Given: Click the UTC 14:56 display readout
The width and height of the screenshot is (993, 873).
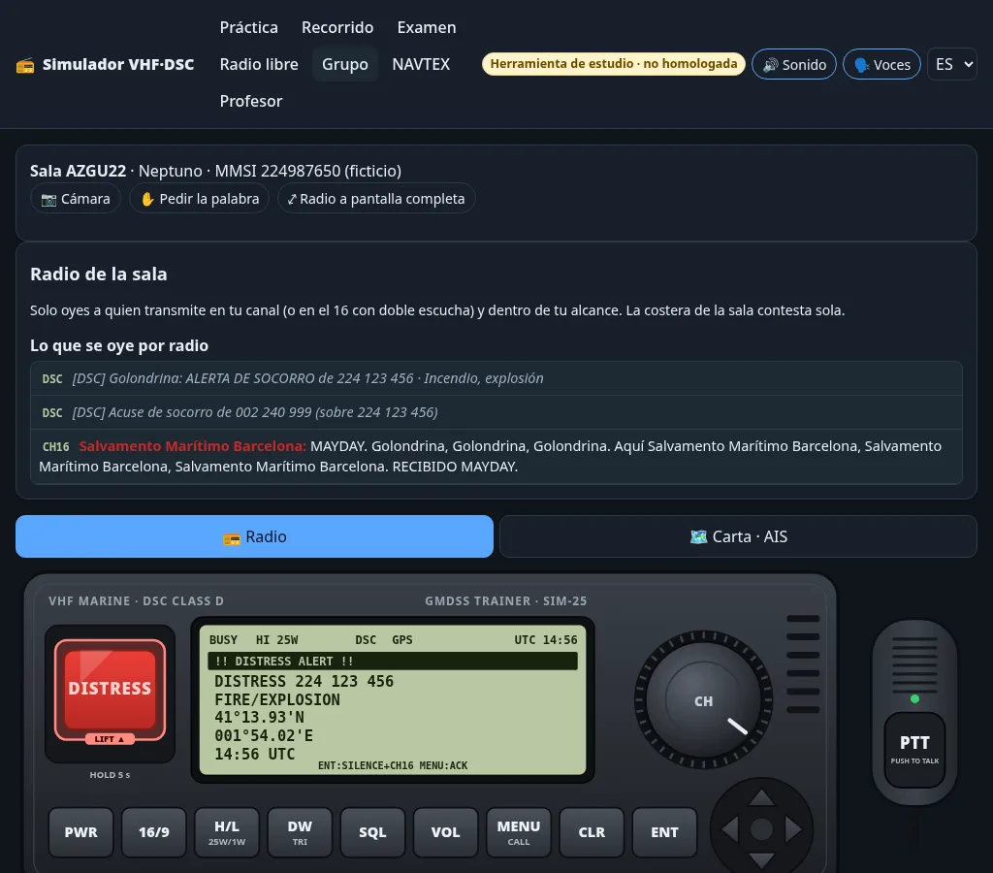Looking at the screenshot, I should (545, 640).
